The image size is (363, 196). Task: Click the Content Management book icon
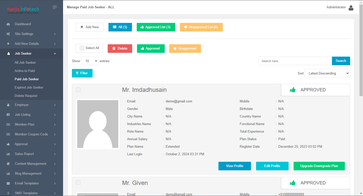point(8,164)
